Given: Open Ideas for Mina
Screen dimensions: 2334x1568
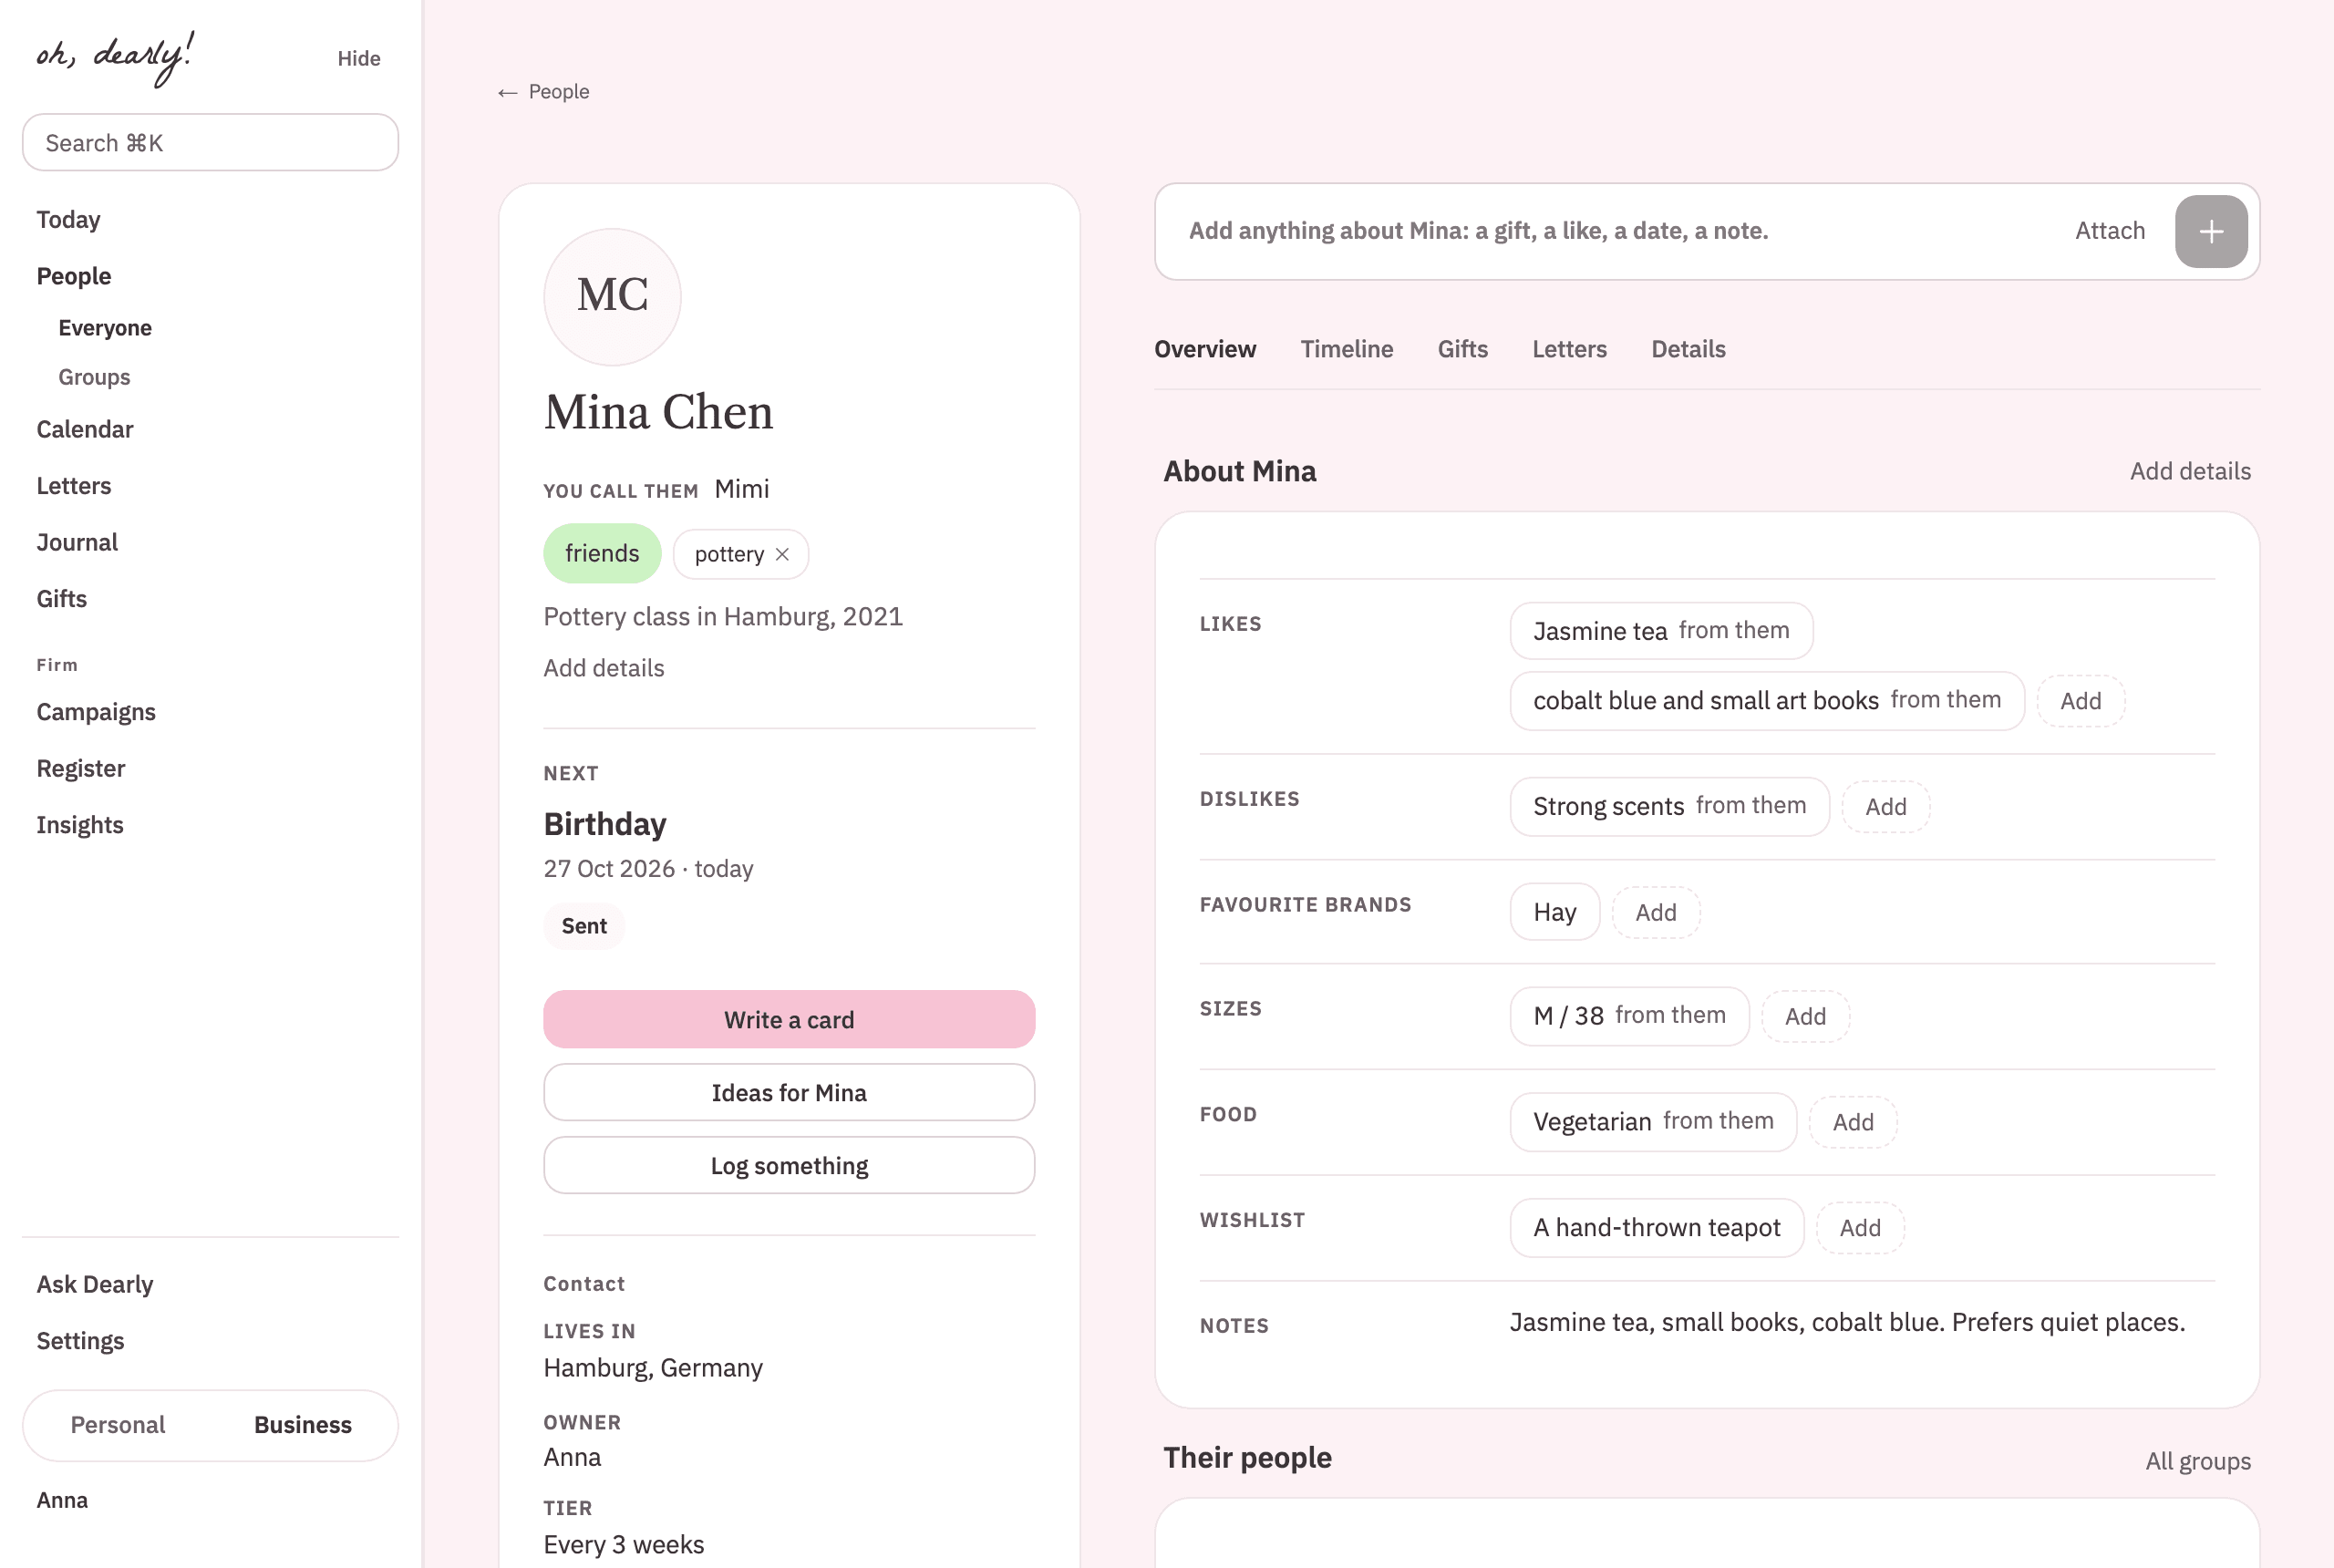Looking at the screenshot, I should [x=789, y=1092].
